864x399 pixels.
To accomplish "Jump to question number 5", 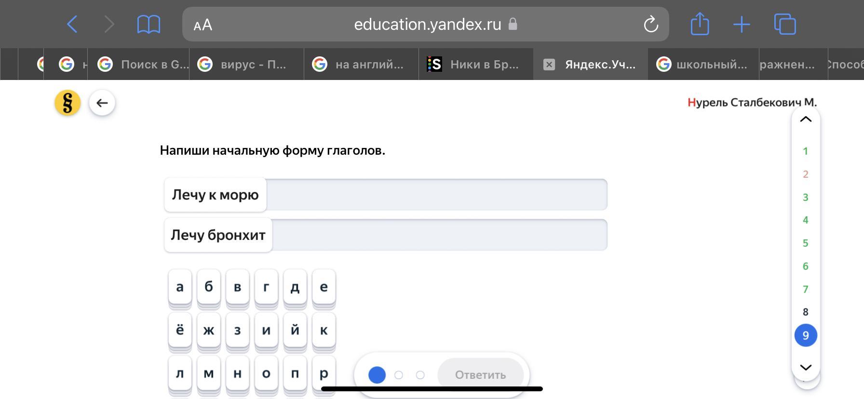I will point(805,243).
